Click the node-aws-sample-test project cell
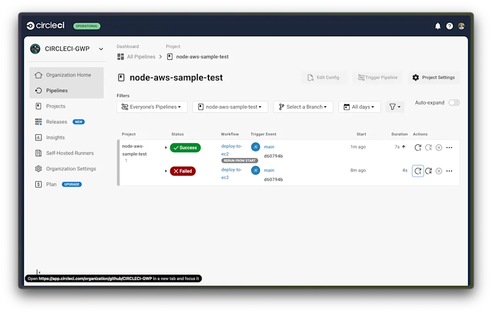Screen dimensions: 492x313 134,150
